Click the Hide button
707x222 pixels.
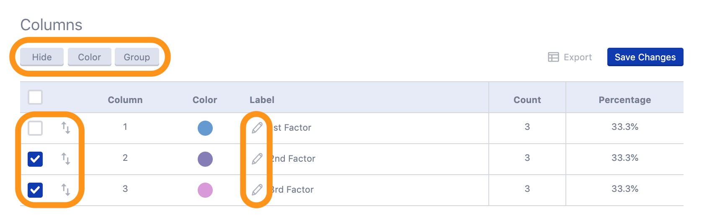(x=42, y=57)
